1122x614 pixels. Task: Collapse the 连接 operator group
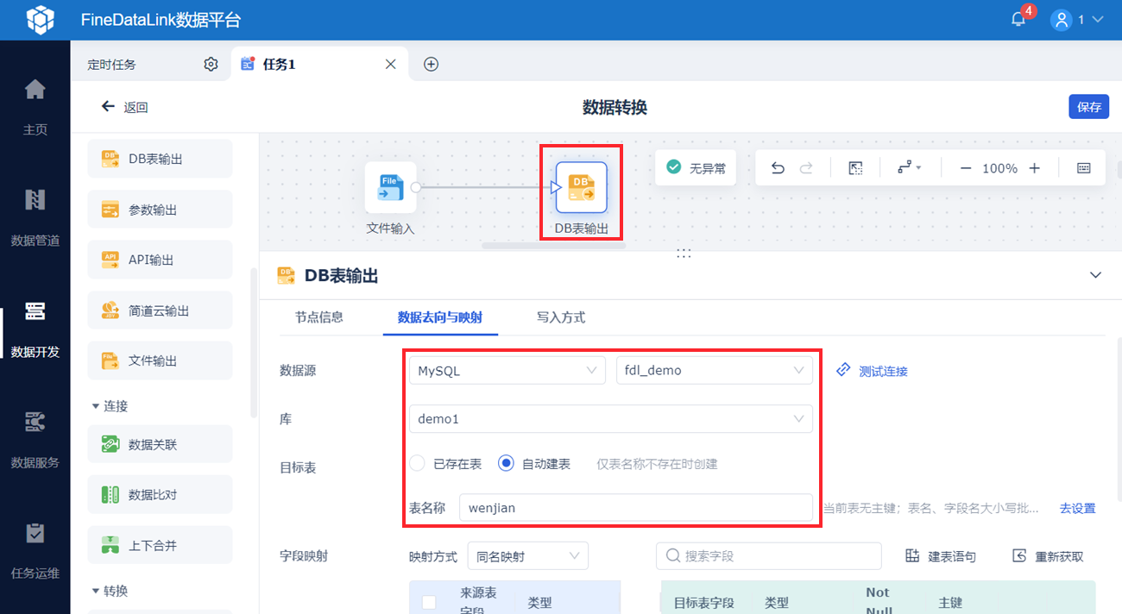tap(96, 406)
